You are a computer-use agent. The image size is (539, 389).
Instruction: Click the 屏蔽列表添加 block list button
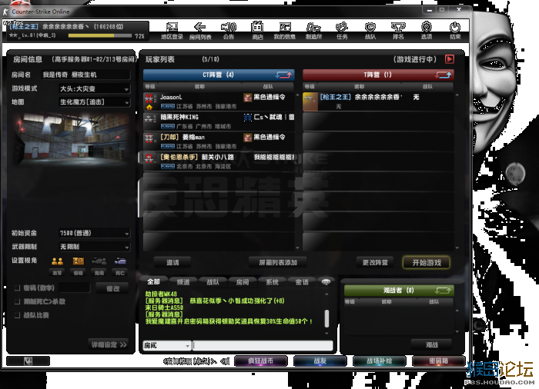pos(278,263)
